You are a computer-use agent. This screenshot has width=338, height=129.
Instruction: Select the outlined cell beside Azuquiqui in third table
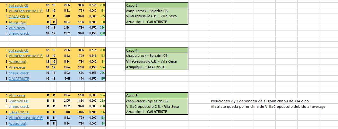point(53,124)
